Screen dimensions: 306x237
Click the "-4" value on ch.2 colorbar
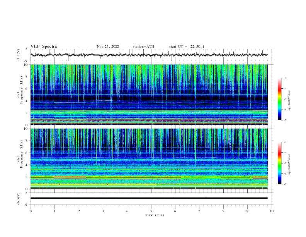click(x=285, y=153)
